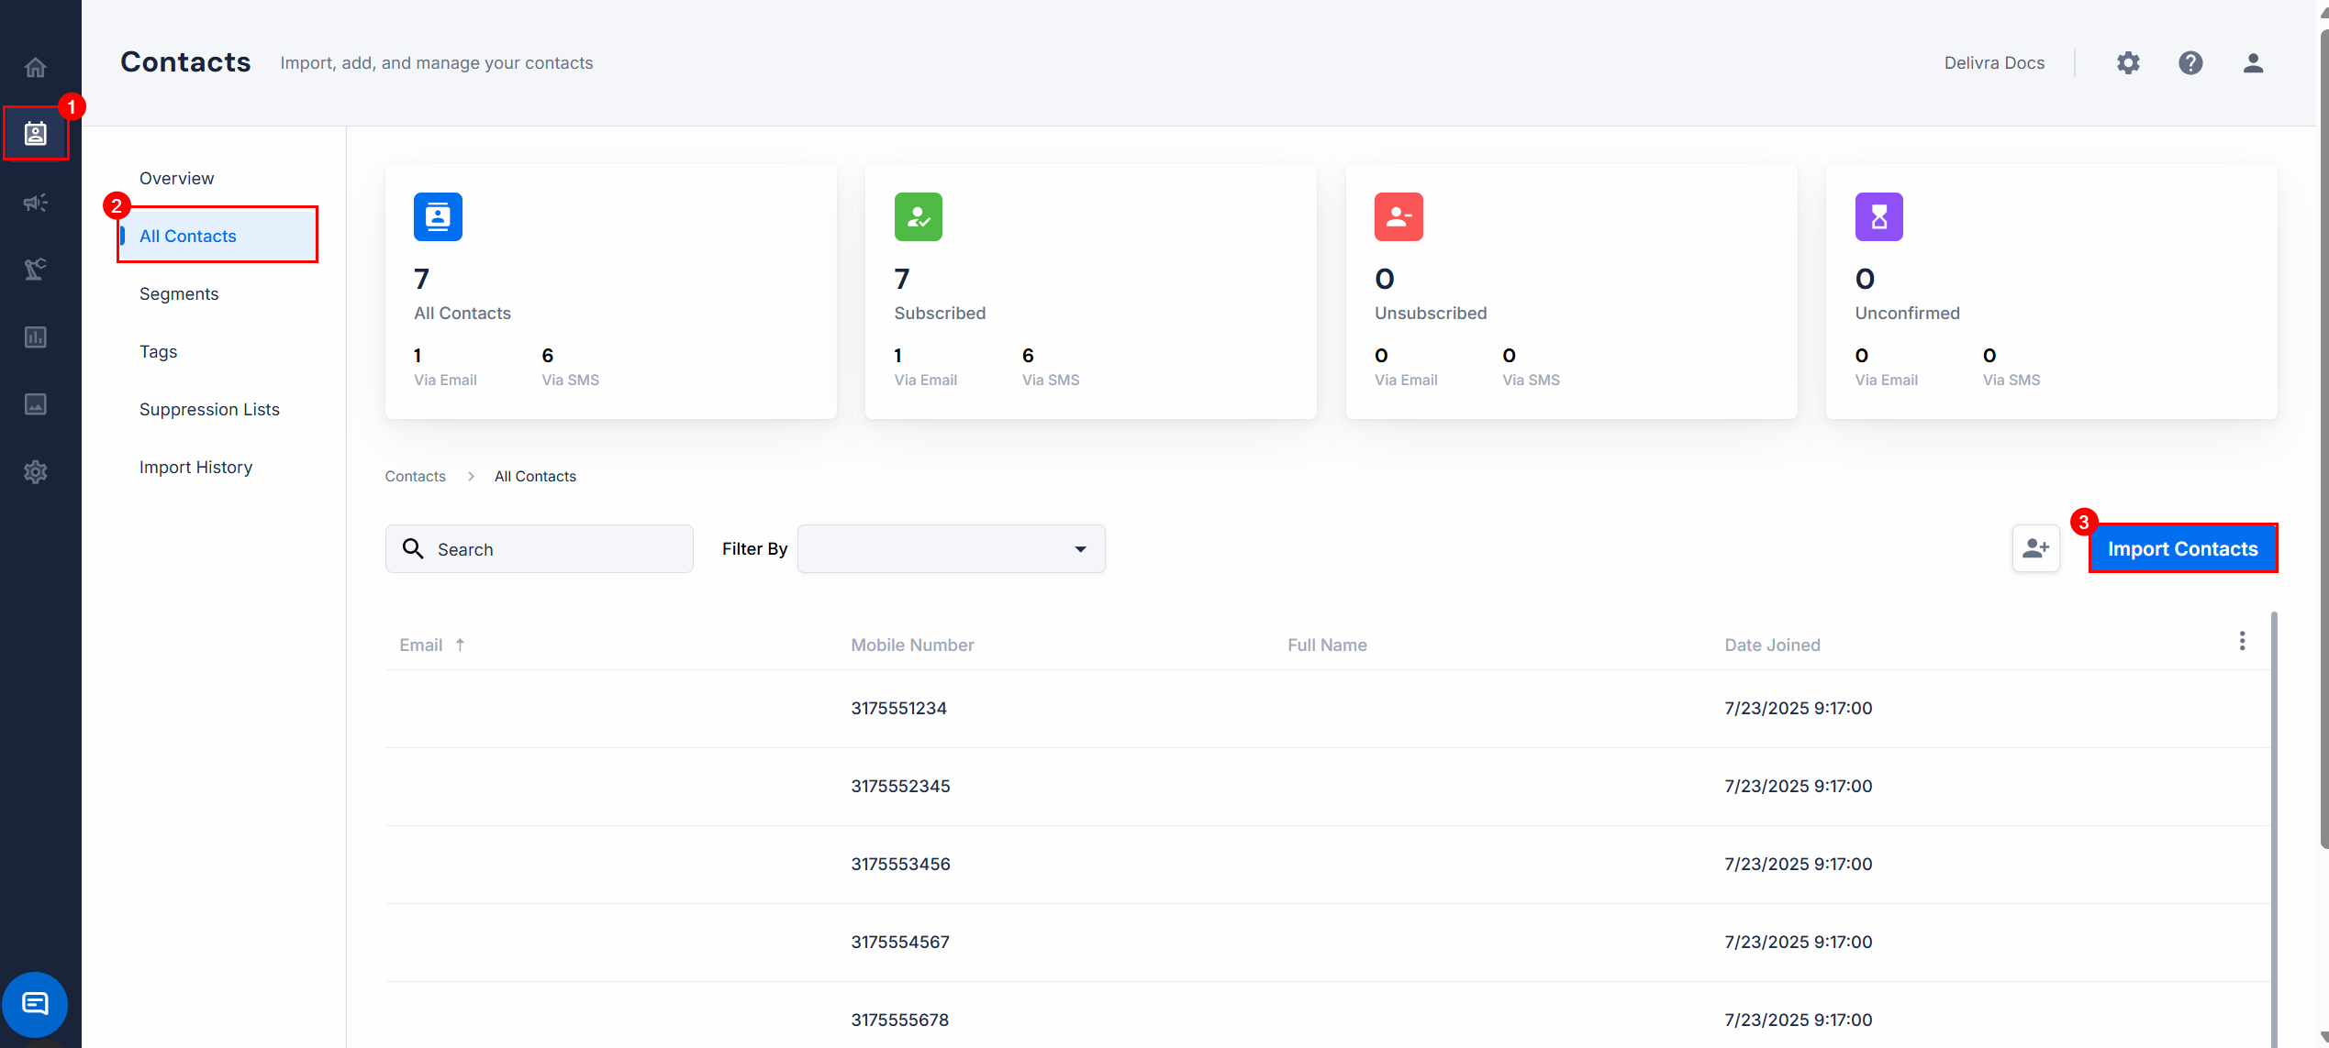Viewport: 2329px width, 1048px height.
Task: Click Date Joined of 3175553456 row
Action: 1798,864
